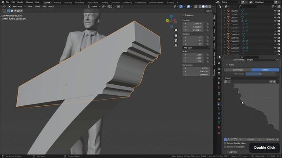Open the File menu
Image resolution: width=282 pixels, height=158 pixels.
click(7, 2)
